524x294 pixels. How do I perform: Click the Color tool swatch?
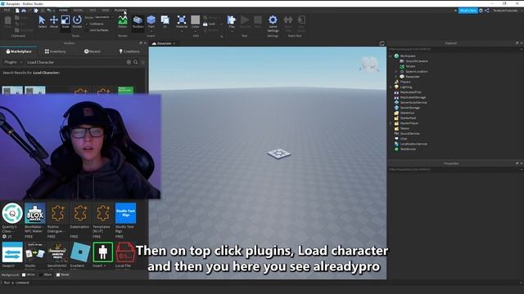pyautogui.click(x=196, y=20)
